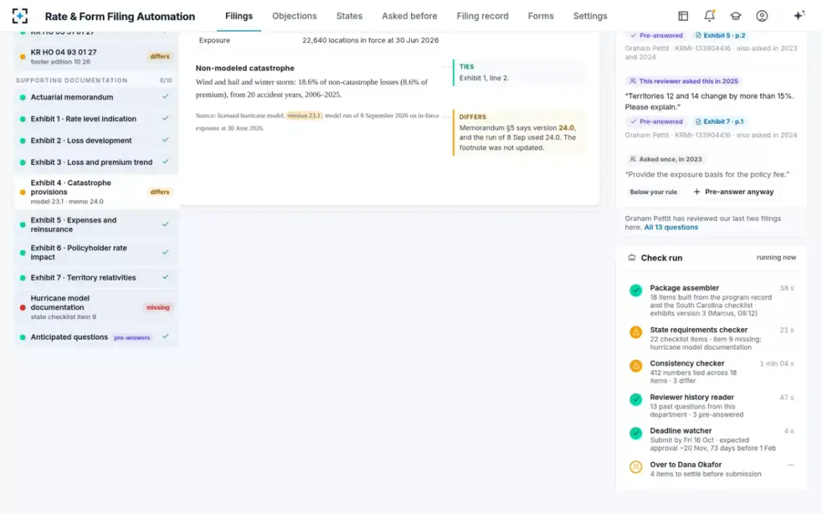The width and height of the screenshot is (822, 514).
Task: Select Exhibit 2 · Loss development
Action: [x=96, y=140]
